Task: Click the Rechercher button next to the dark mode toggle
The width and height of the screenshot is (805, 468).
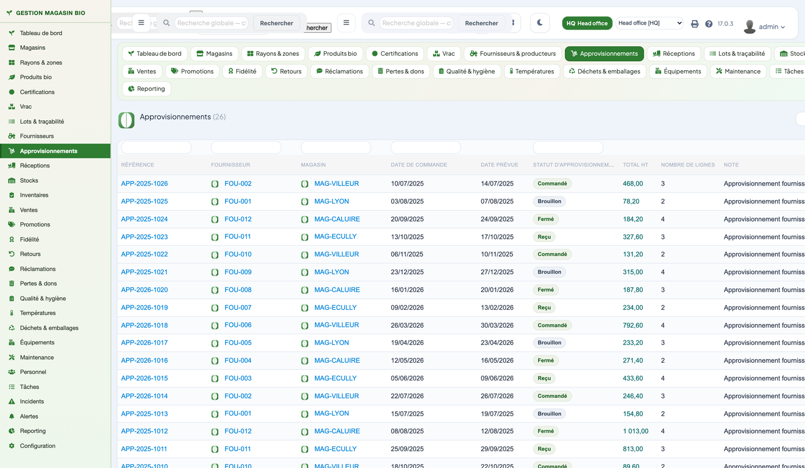Action: point(481,23)
